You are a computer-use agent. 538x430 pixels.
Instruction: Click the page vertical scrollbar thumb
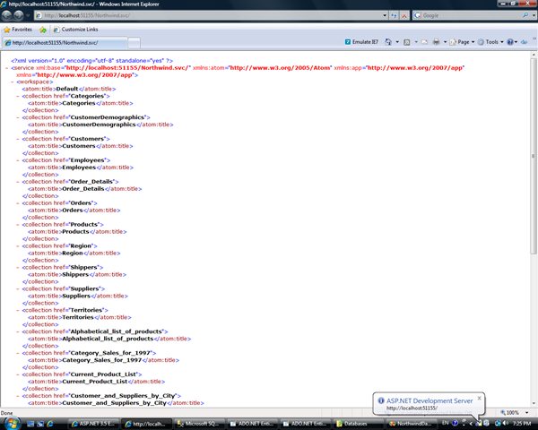click(x=534, y=156)
